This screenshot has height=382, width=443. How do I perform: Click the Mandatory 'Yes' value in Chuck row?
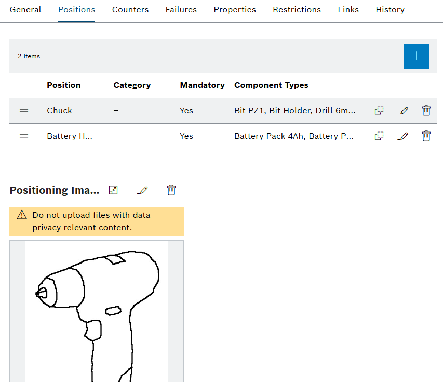click(186, 111)
